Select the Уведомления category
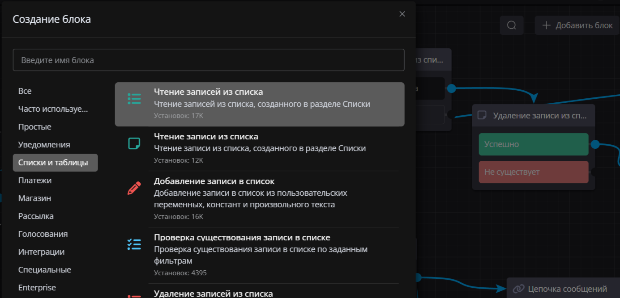Viewport: 620px width, 298px height. 44,145
